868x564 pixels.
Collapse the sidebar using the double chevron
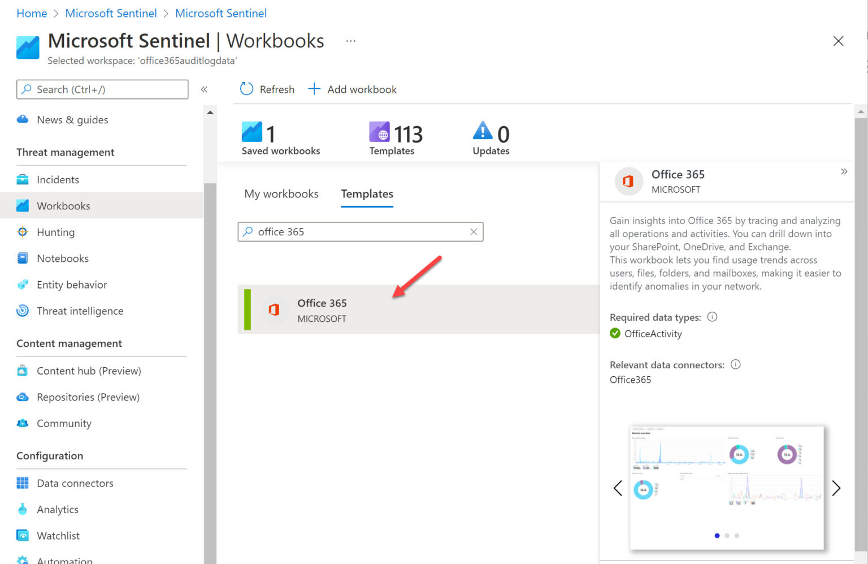pyautogui.click(x=205, y=89)
